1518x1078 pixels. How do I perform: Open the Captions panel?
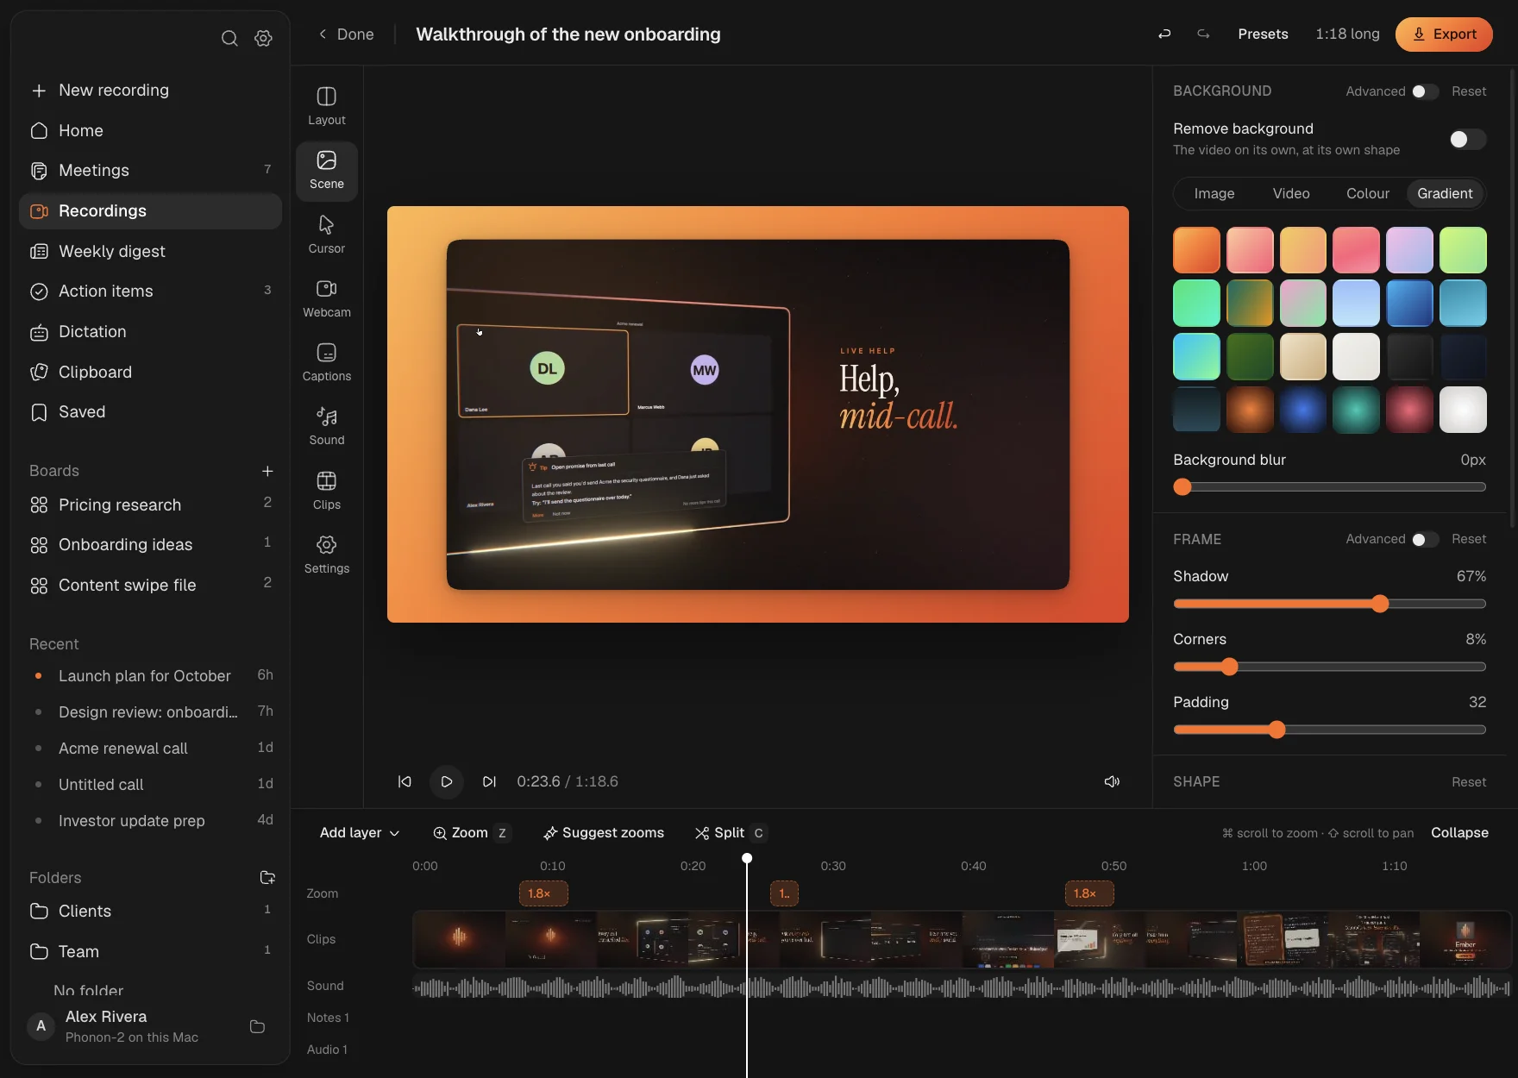(x=326, y=362)
